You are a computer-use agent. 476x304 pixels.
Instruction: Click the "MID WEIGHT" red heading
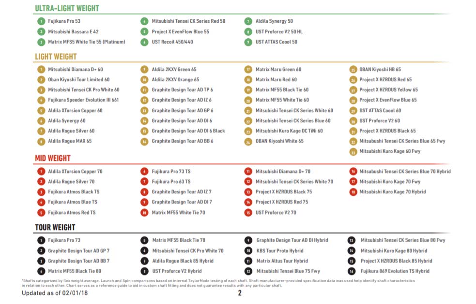pos(53,158)
